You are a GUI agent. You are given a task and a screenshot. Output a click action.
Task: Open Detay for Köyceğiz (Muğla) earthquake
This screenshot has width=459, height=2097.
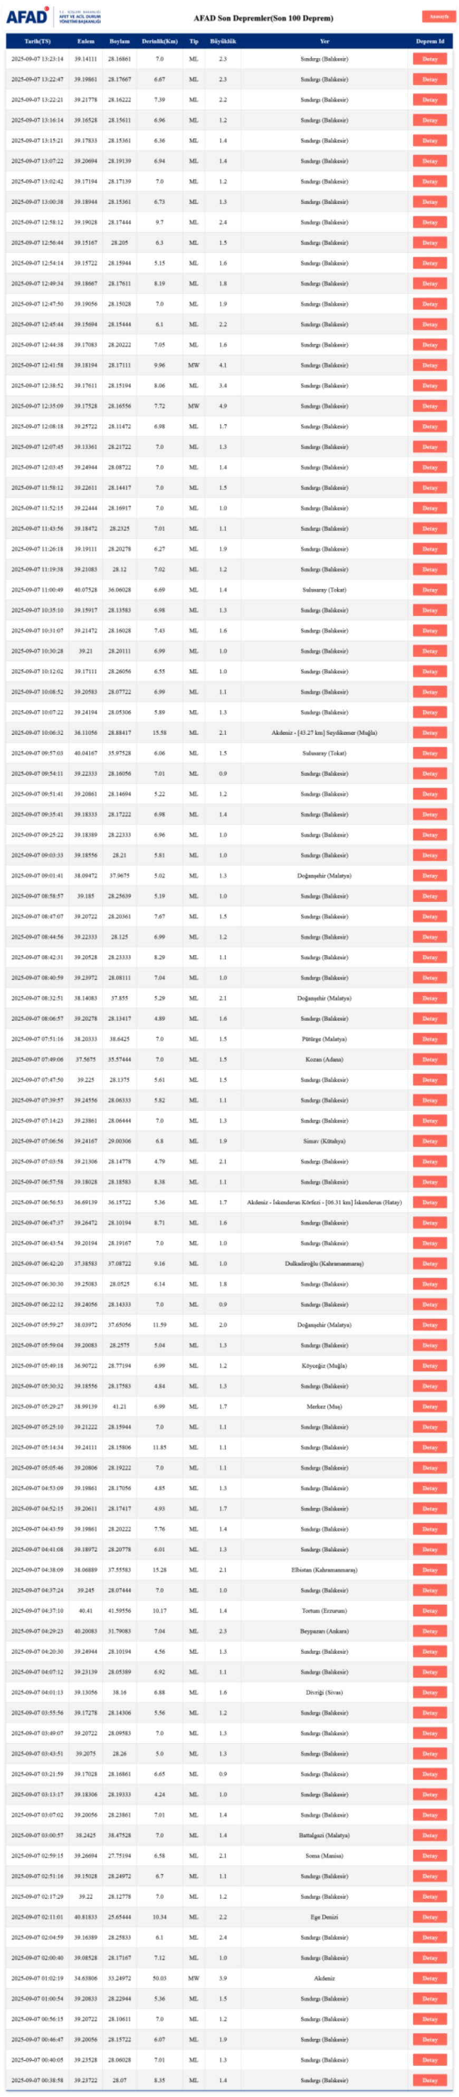coord(430,1366)
